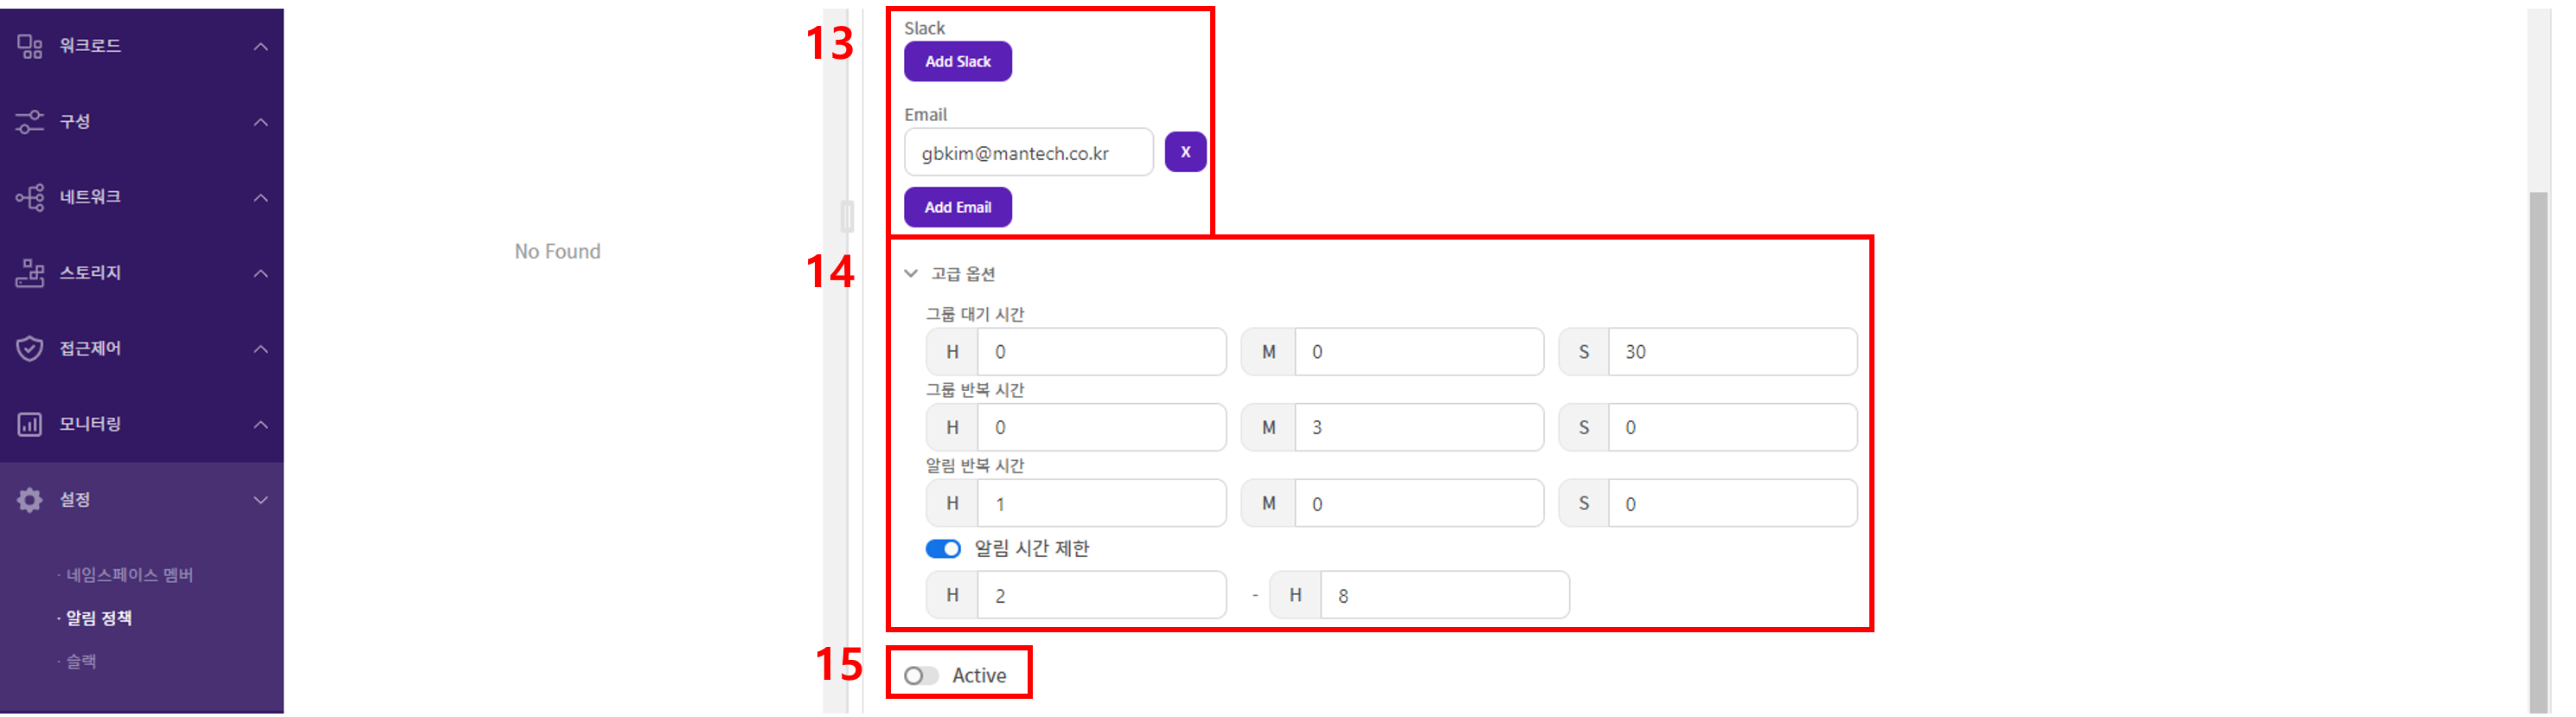The image size is (2576, 717).
Task: Expand the 워크로드 menu chevron
Action: point(261,47)
